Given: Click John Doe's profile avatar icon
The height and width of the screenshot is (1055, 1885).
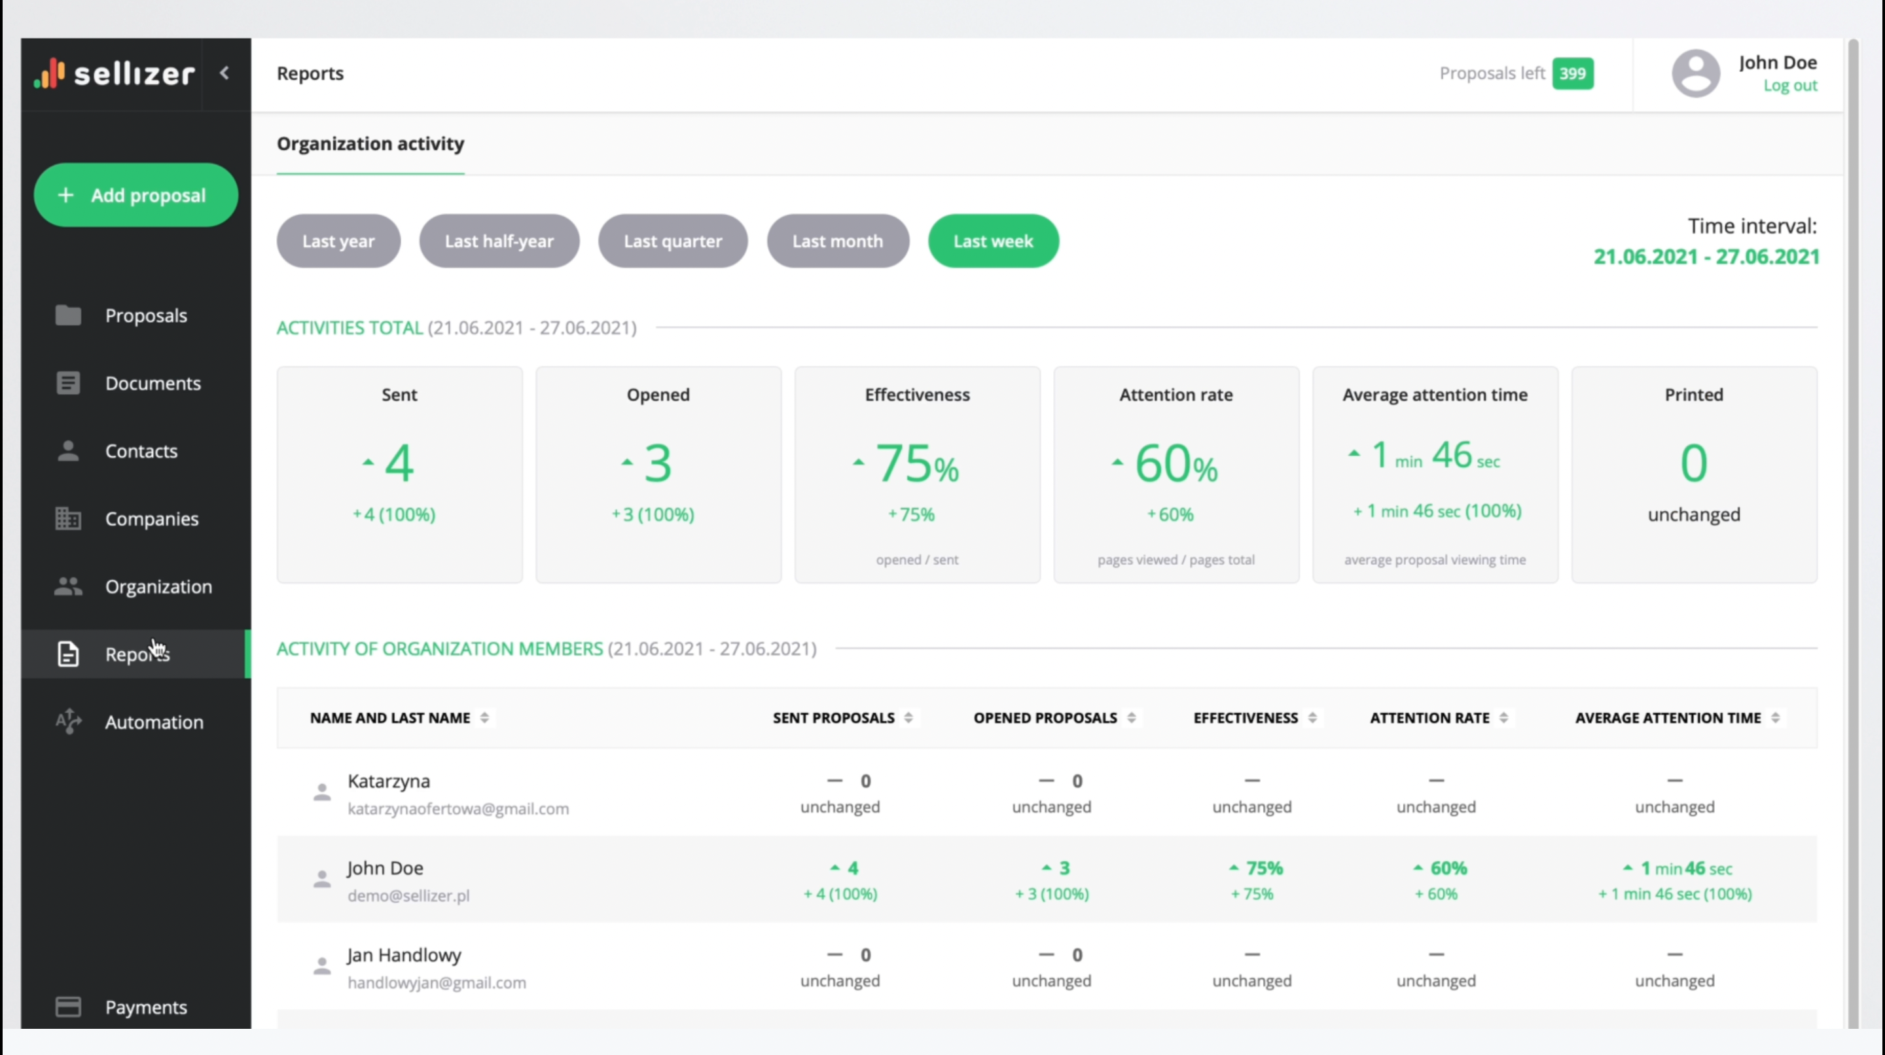Looking at the screenshot, I should pos(1695,73).
